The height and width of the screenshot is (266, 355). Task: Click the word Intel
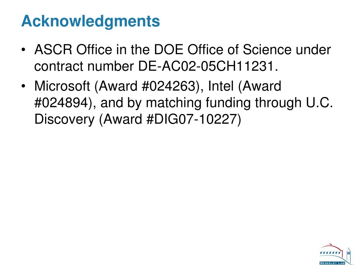click(x=221, y=86)
